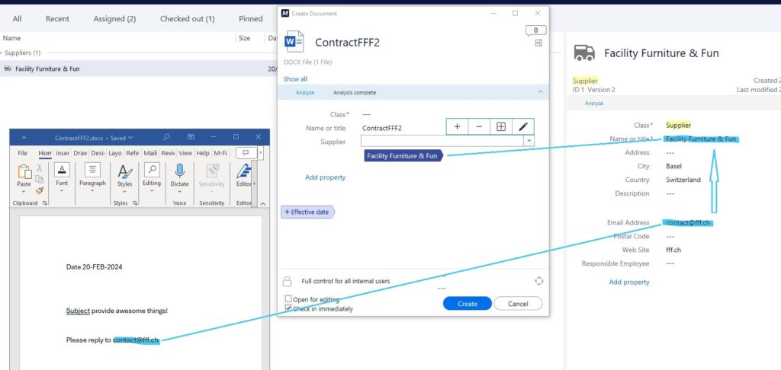Click the Clipboard dialog launcher icon
The height and width of the screenshot is (370, 781).
(x=45, y=203)
